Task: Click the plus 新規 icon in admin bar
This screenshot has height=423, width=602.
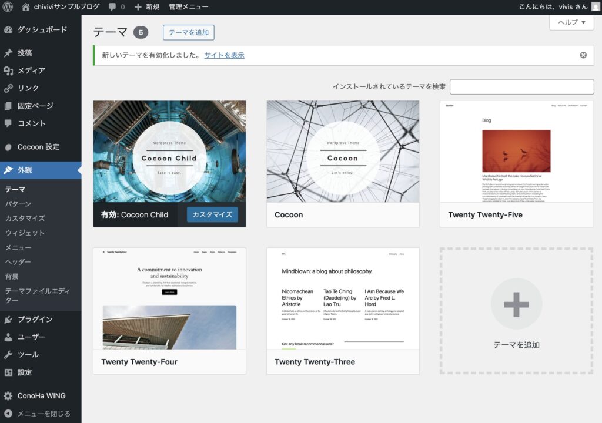Action: coord(138,7)
